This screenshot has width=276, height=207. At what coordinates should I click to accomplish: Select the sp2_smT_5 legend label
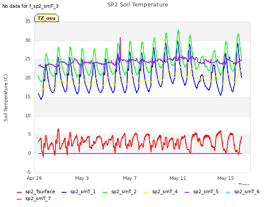(x=206, y=191)
